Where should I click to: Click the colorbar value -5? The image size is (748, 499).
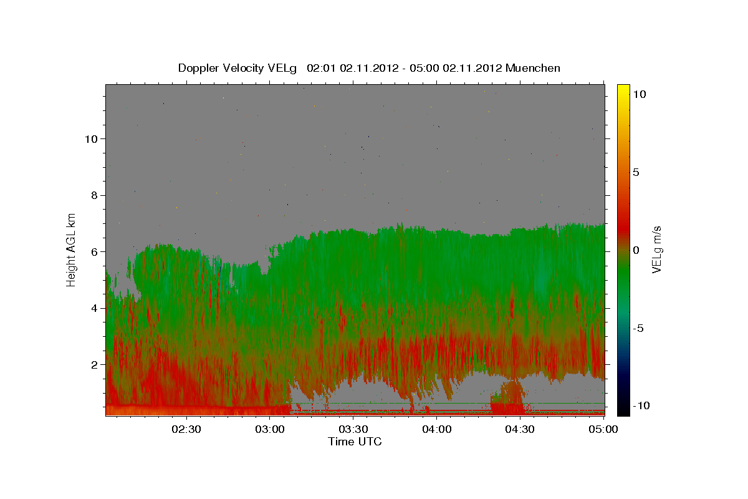coord(639,328)
